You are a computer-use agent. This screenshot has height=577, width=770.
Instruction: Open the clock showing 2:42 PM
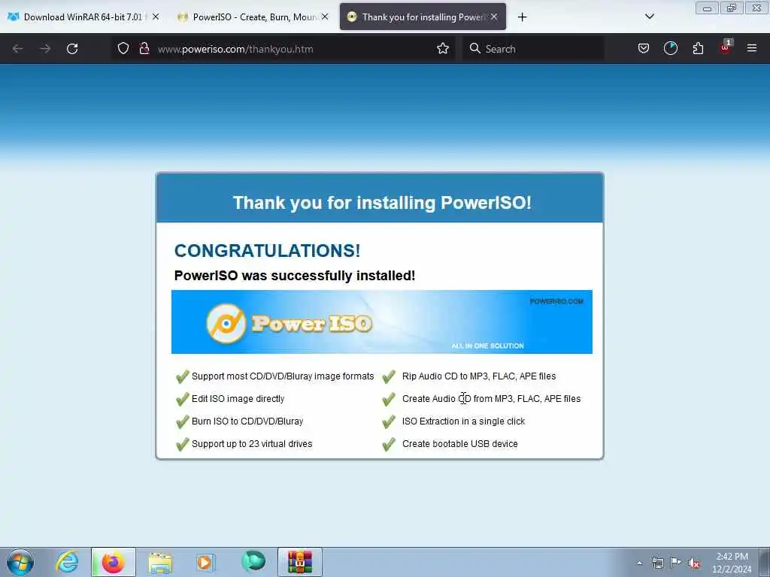click(x=732, y=563)
